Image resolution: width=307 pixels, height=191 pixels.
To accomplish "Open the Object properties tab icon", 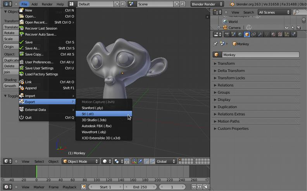I will point(247,34).
